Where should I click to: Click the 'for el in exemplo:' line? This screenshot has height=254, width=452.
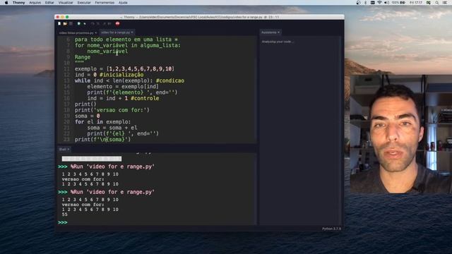(x=102, y=122)
